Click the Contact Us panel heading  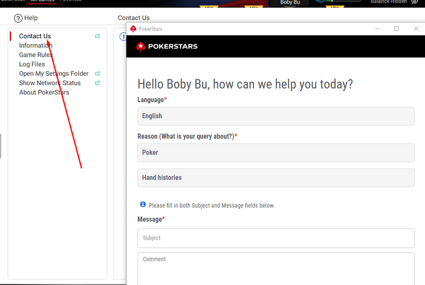click(x=134, y=18)
